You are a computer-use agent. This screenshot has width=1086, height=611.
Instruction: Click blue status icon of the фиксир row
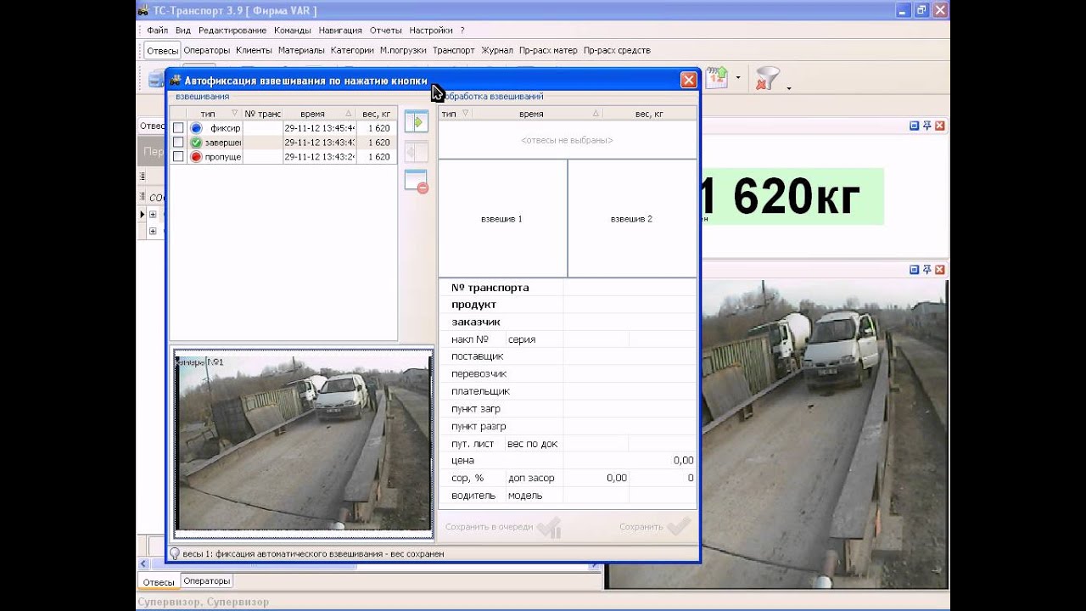coord(196,128)
